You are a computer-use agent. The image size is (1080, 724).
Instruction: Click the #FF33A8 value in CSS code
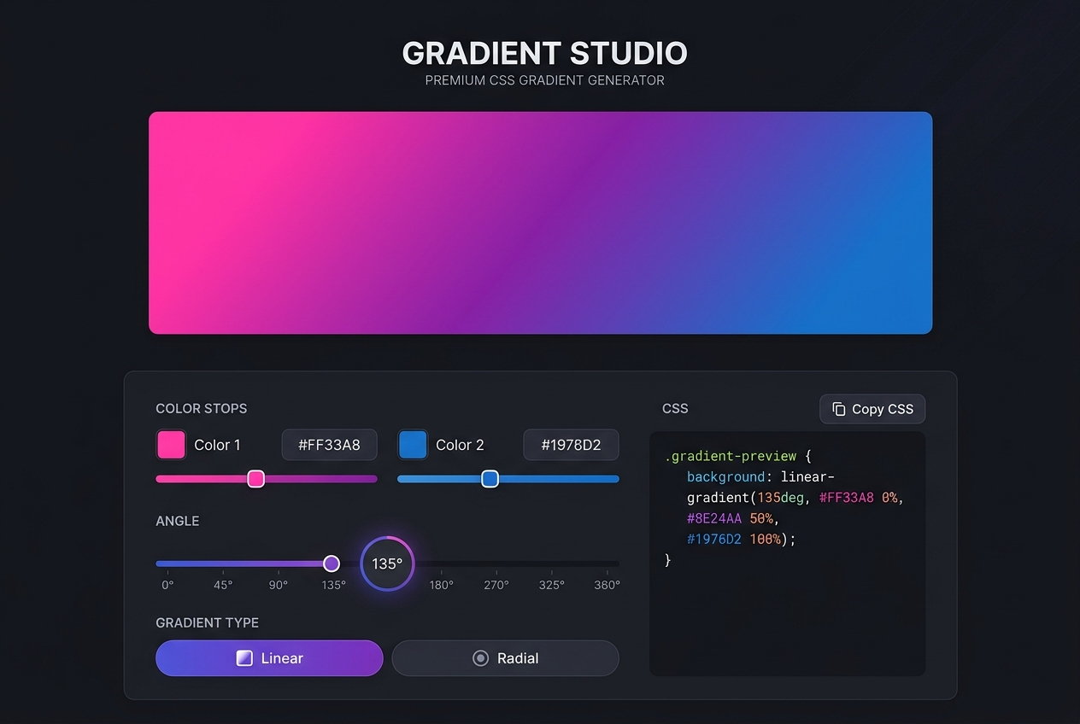847,497
